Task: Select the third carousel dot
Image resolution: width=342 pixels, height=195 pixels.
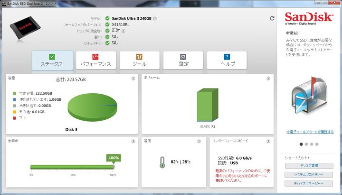Action: (x=312, y=144)
